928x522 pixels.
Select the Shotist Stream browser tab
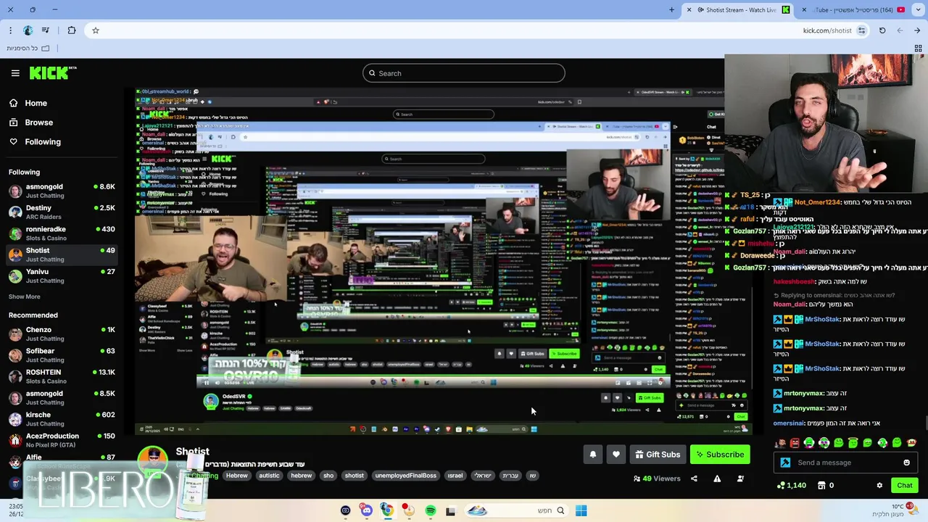click(738, 9)
